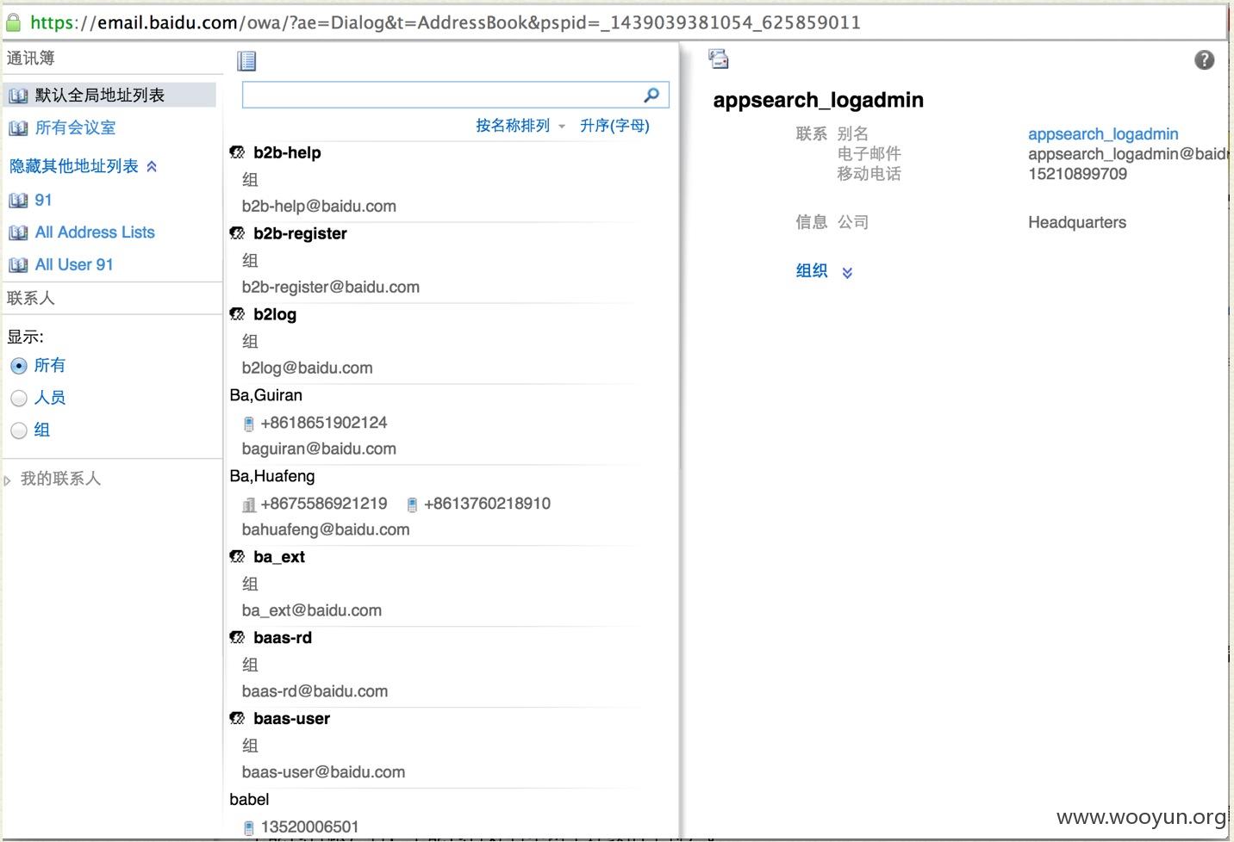The width and height of the screenshot is (1234, 842).
Task: Click the book icon beside 所有会议室
Action: coord(18,128)
